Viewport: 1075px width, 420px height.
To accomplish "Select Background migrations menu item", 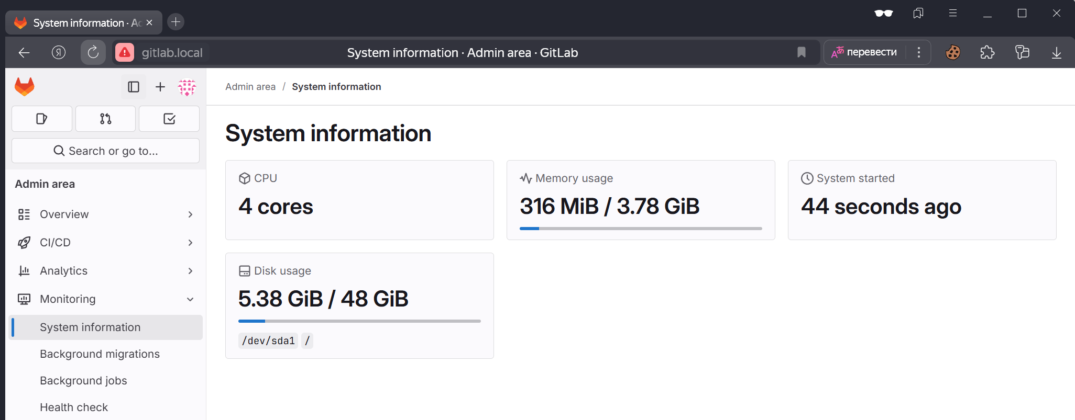I will tap(100, 354).
